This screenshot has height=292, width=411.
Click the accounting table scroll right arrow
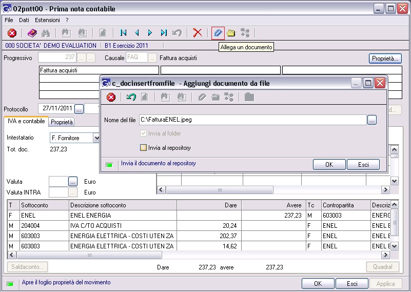[x=385, y=255]
